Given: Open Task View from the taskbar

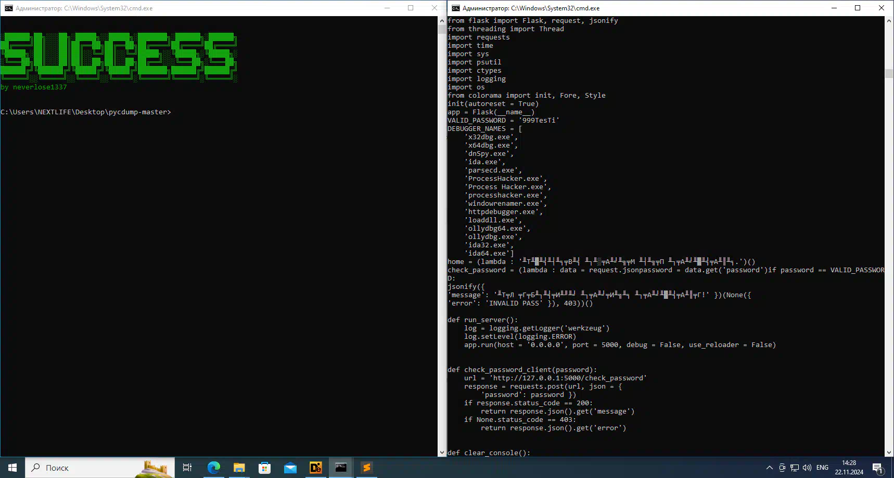Looking at the screenshot, I should (x=187, y=468).
